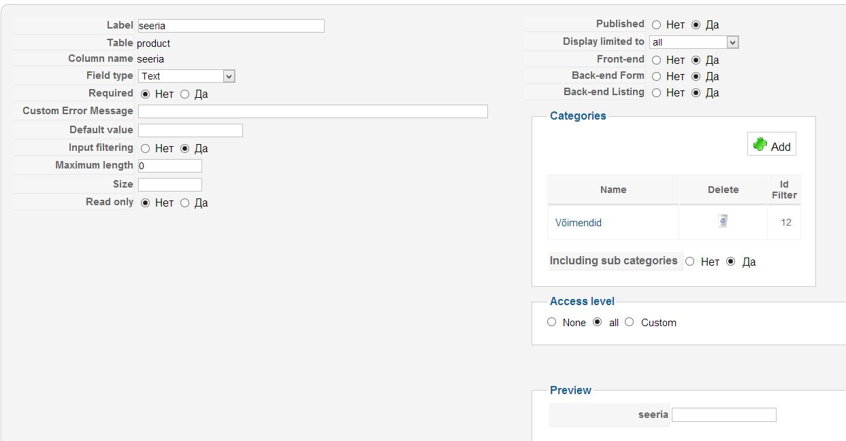846x441 pixels.
Task: Select Нет for Including sub categories
Action: tap(690, 262)
